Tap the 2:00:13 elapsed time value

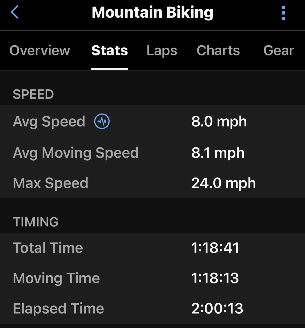[x=217, y=308]
